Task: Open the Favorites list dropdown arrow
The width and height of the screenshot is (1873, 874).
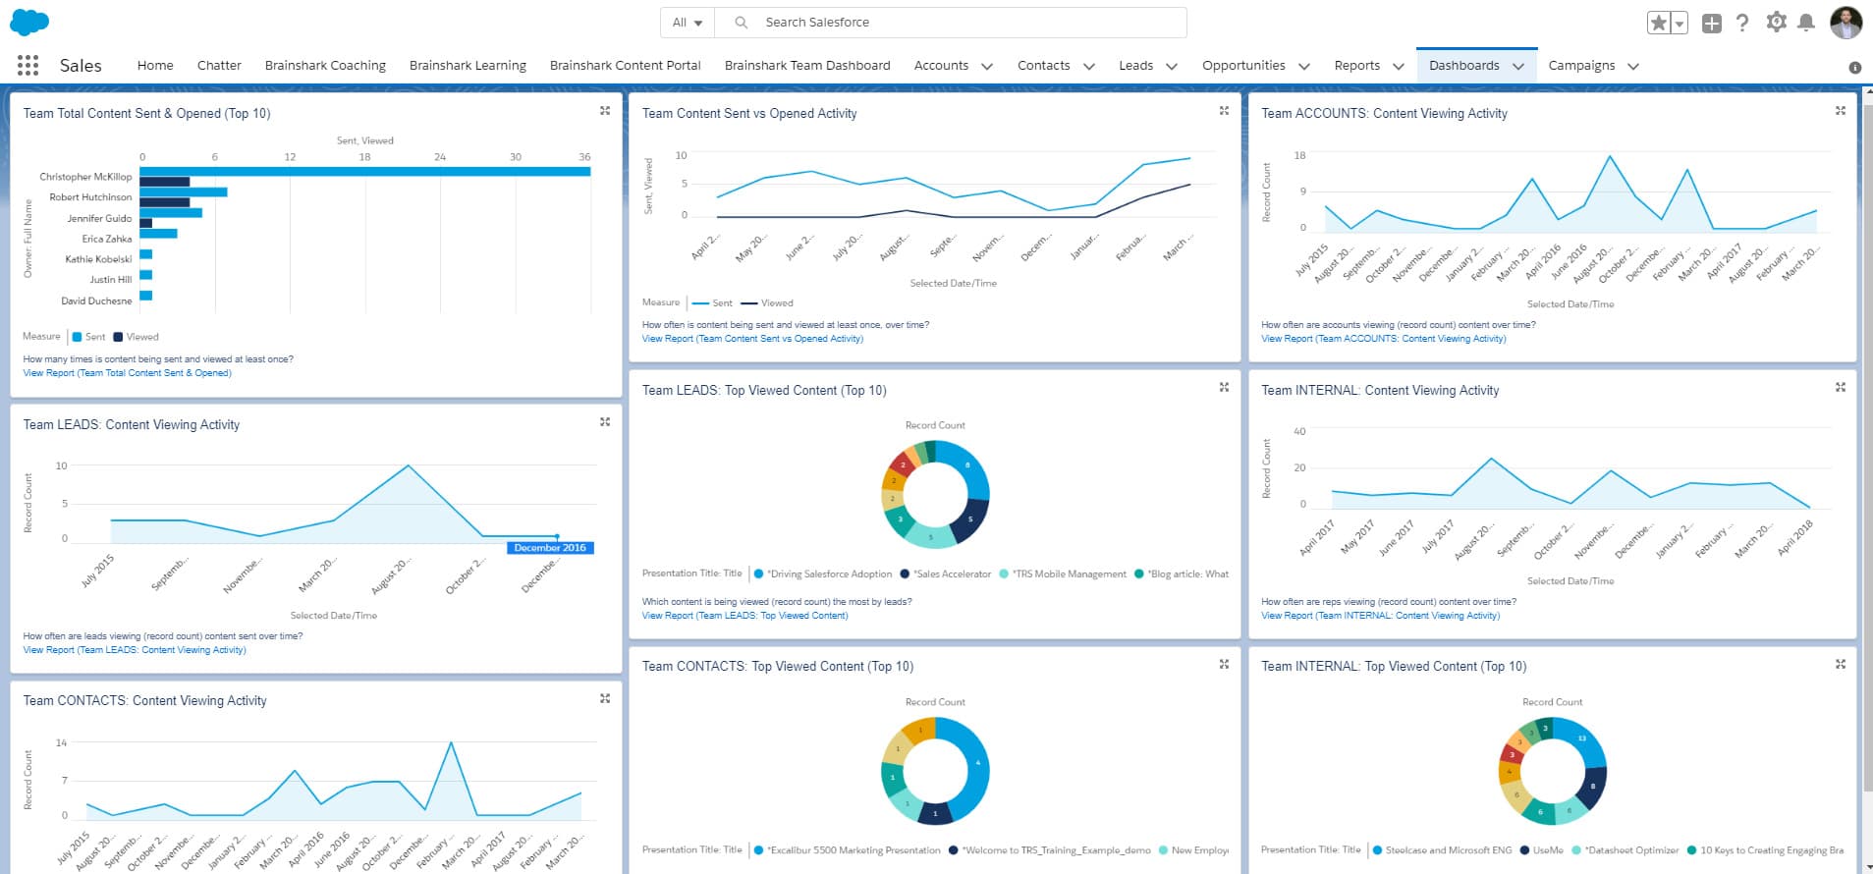Action: click(x=1679, y=23)
